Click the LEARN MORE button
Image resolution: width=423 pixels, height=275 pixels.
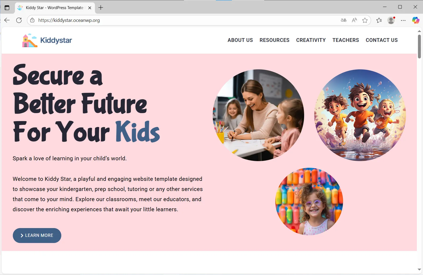[37, 236]
